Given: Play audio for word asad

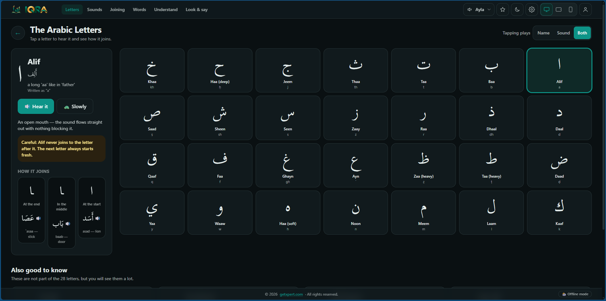Looking at the screenshot, I should click(x=98, y=218).
